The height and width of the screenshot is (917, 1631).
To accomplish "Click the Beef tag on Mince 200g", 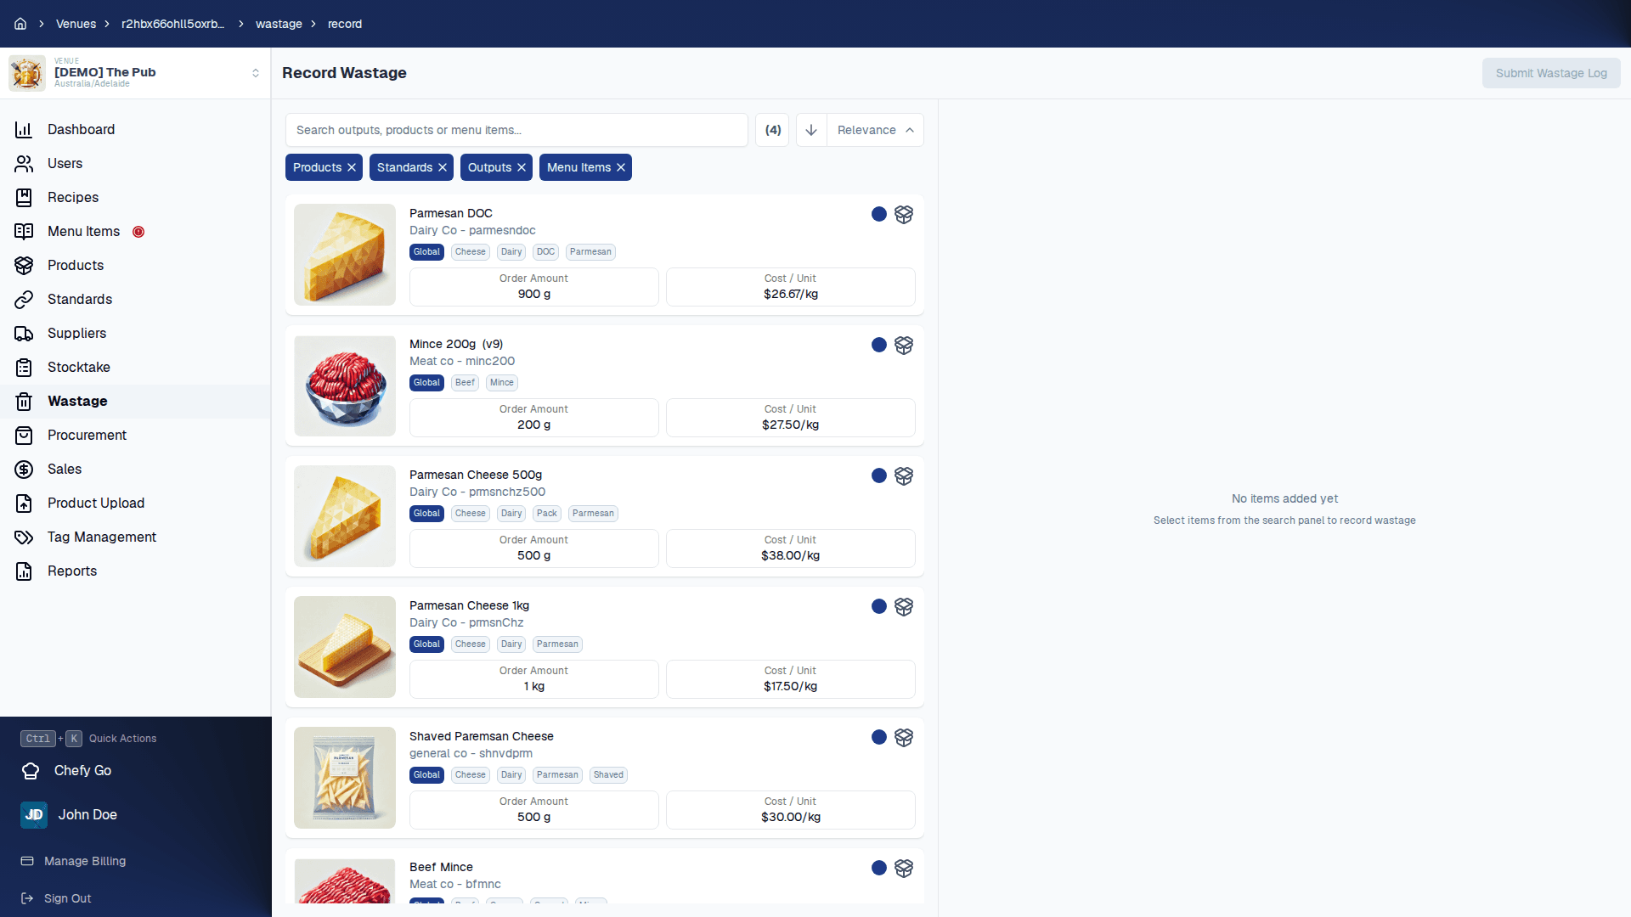I will click(x=465, y=383).
